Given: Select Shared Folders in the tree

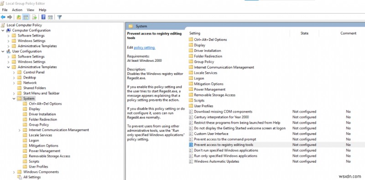Looking at the screenshot, I should pyautogui.click(x=35, y=88).
